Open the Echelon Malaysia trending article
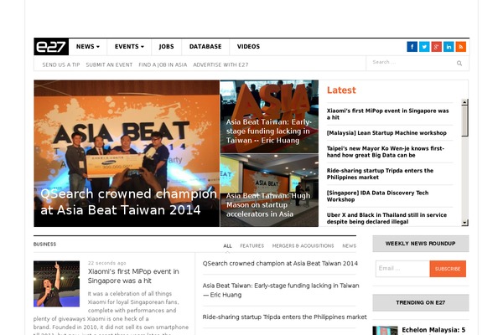The image size is (503, 335). point(433,330)
